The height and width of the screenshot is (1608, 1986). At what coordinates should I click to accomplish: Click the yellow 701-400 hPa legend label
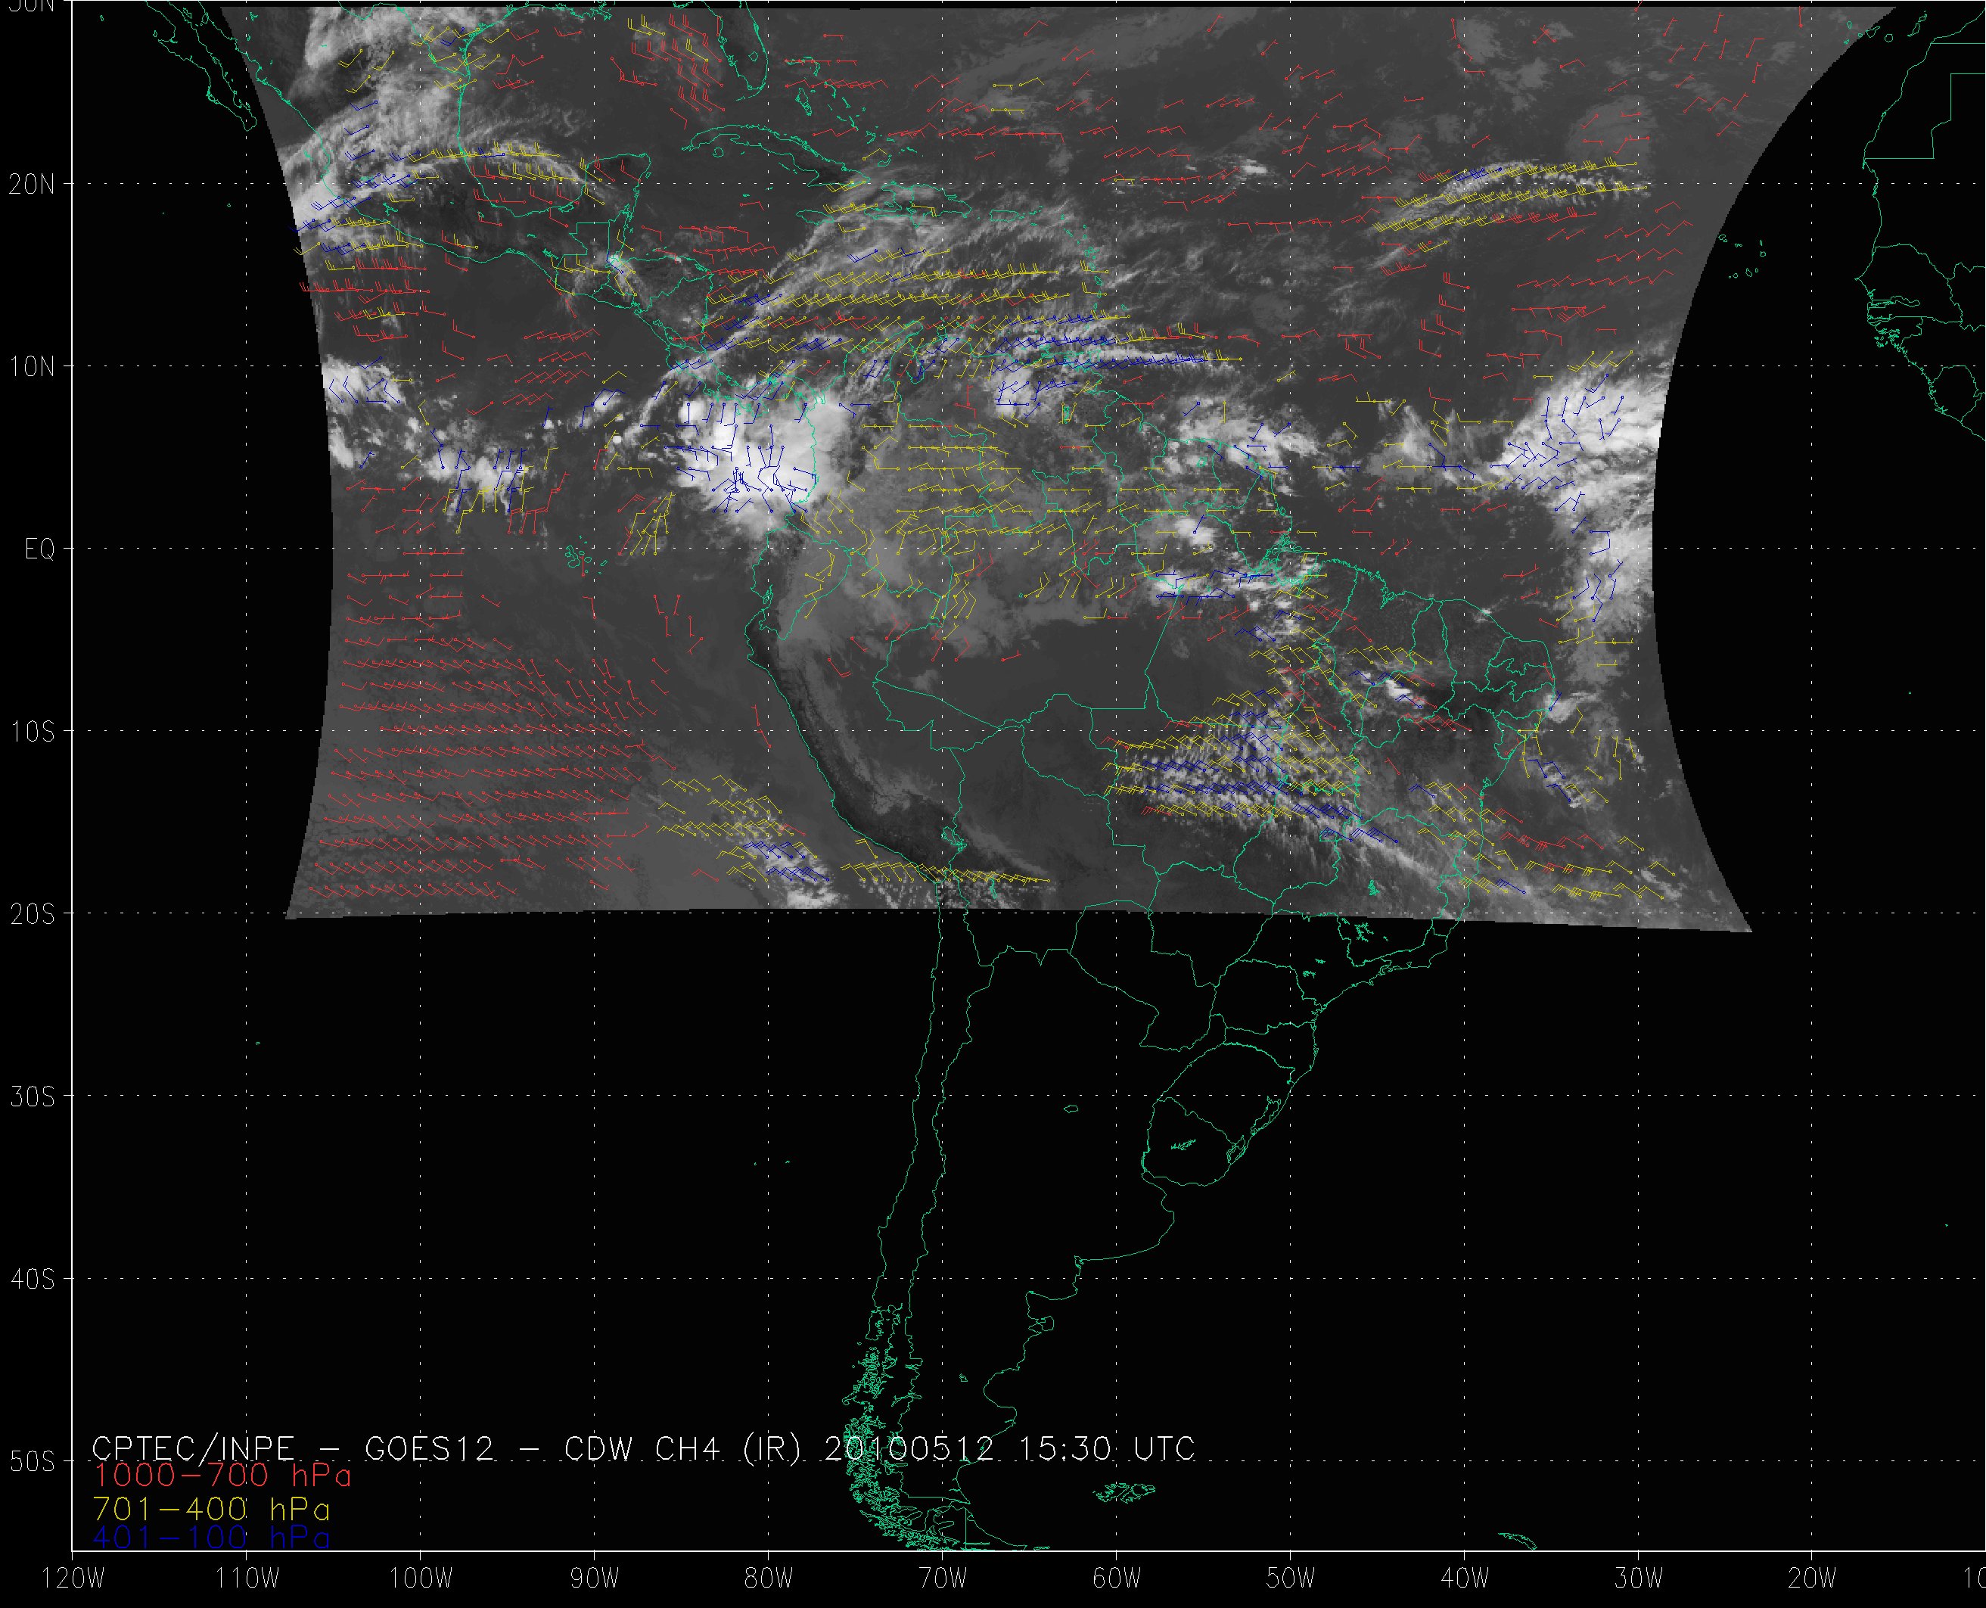click(x=211, y=1509)
